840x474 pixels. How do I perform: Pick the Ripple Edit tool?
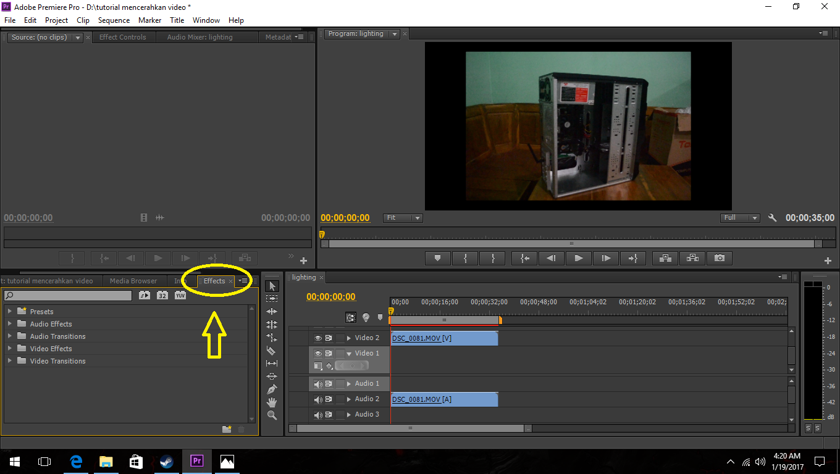pos(272,312)
